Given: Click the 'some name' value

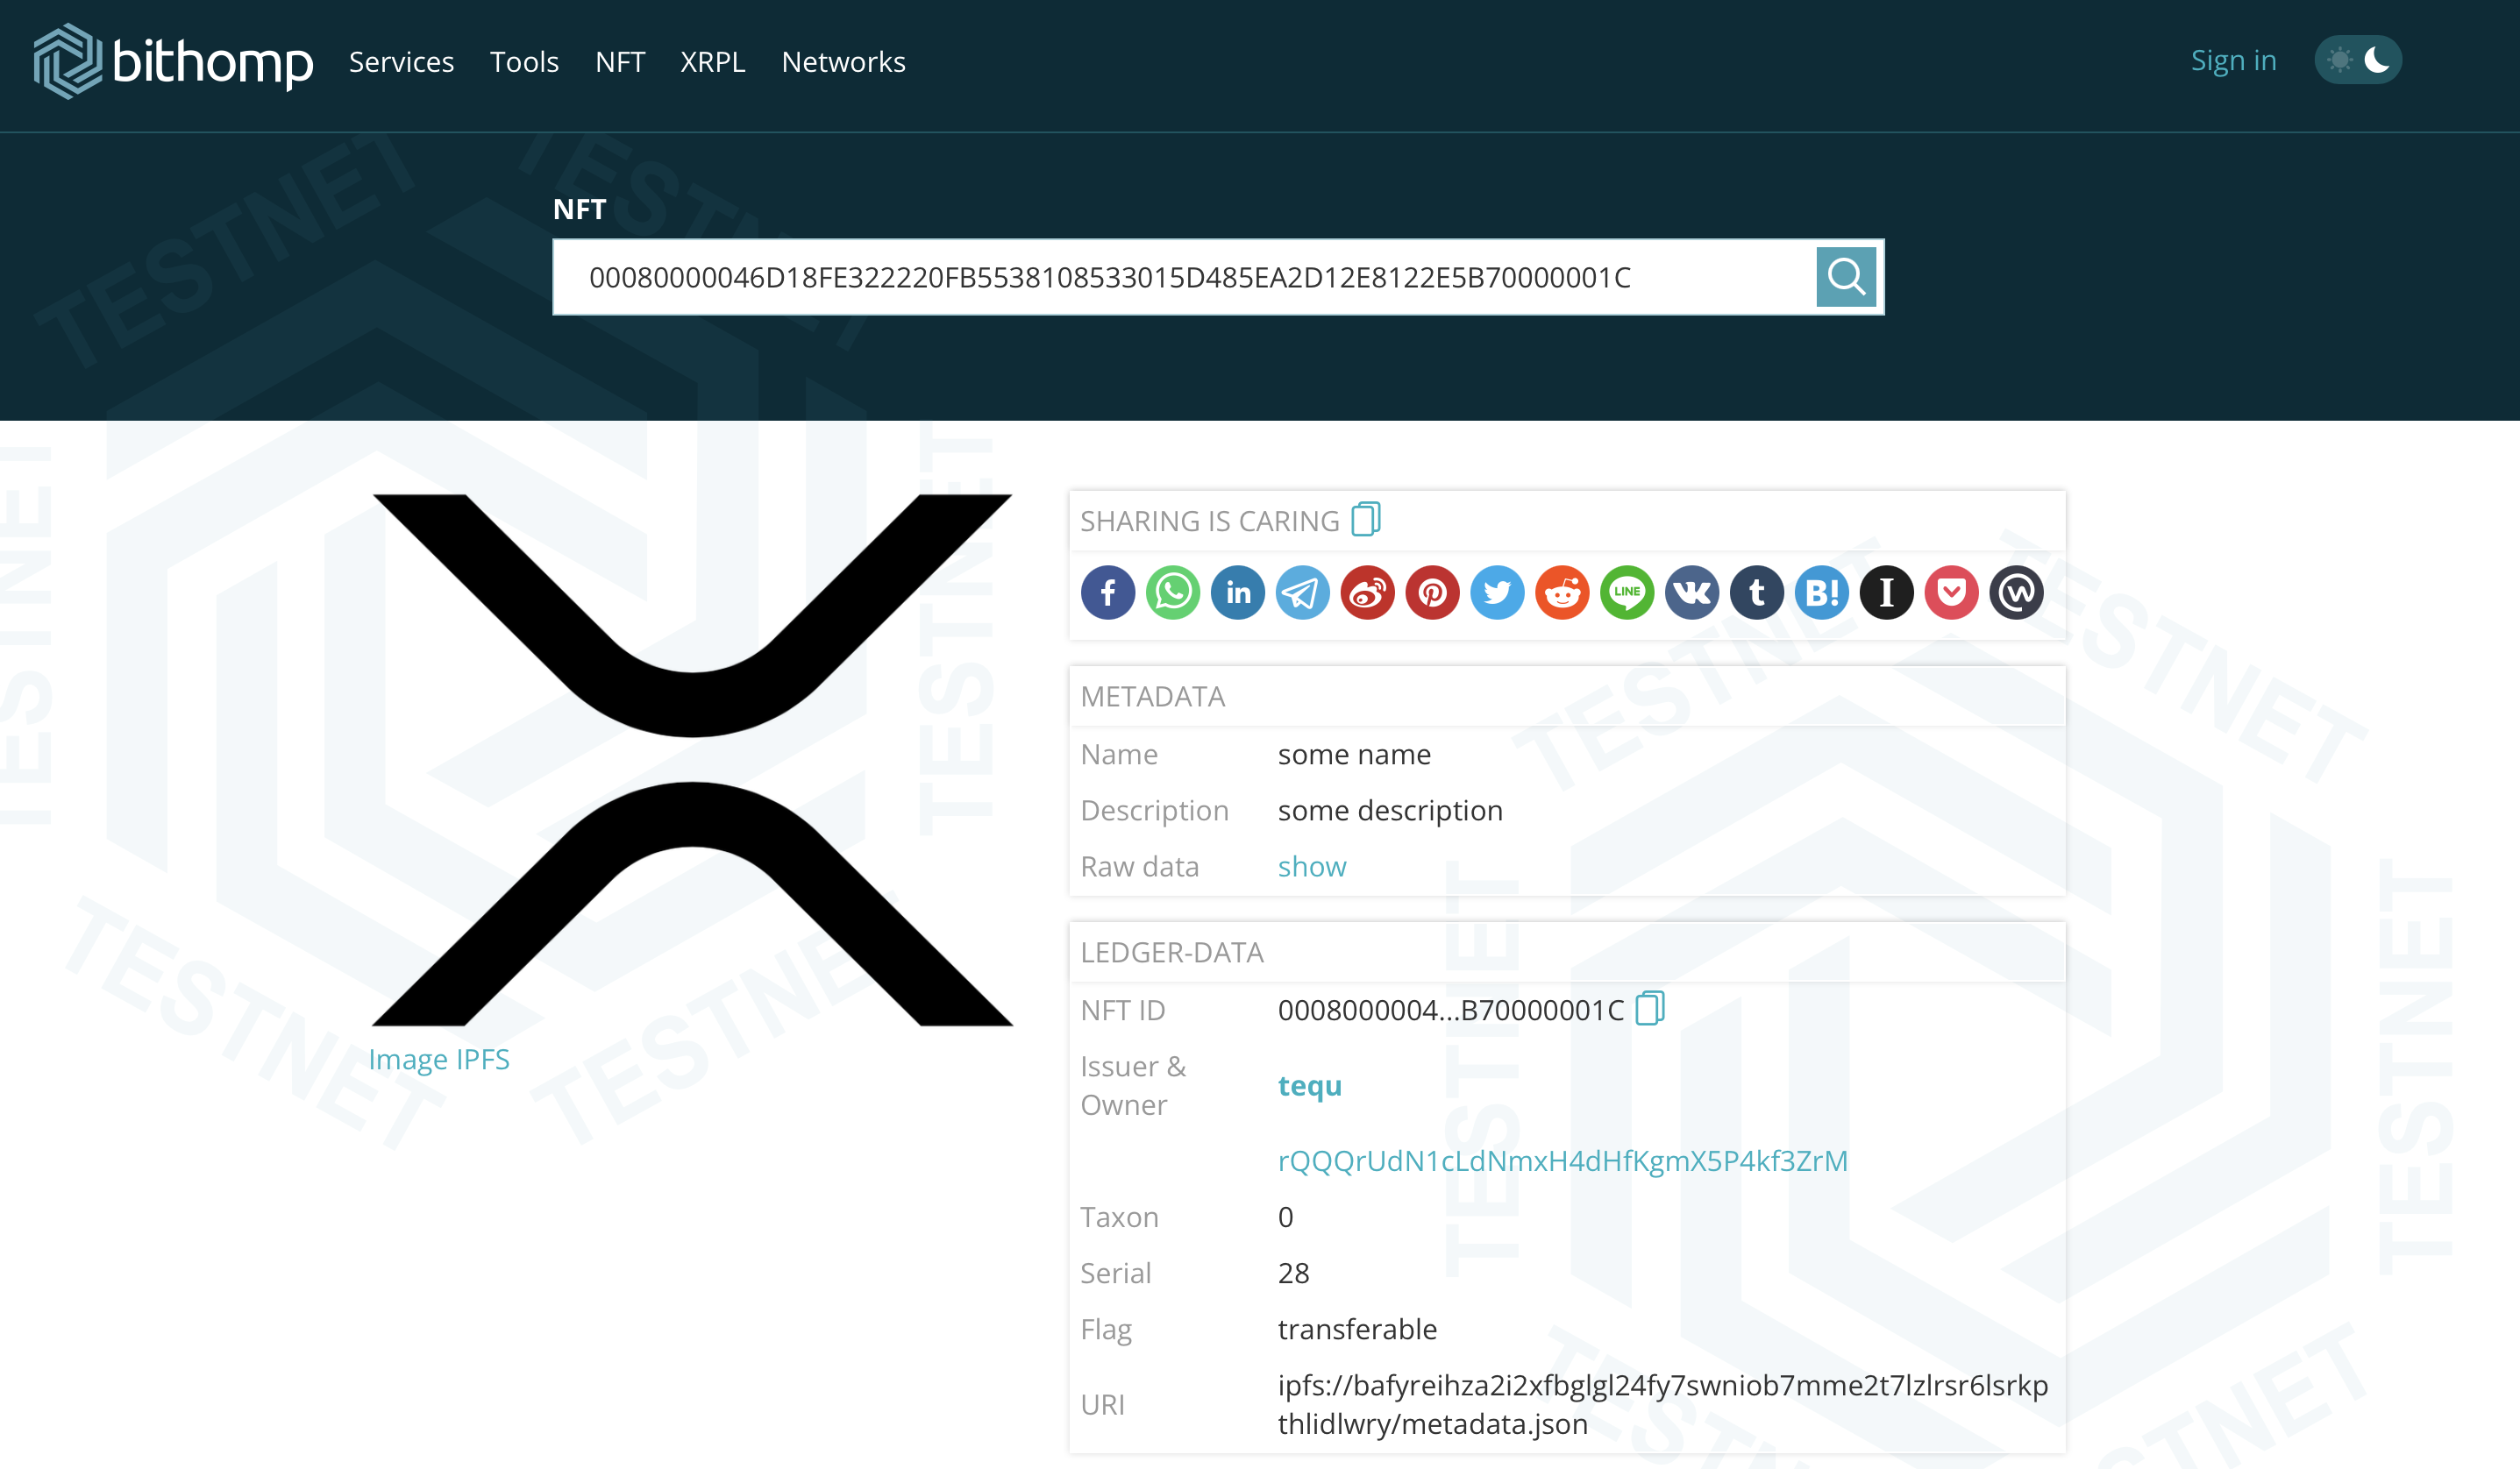Looking at the screenshot, I should [1354, 755].
